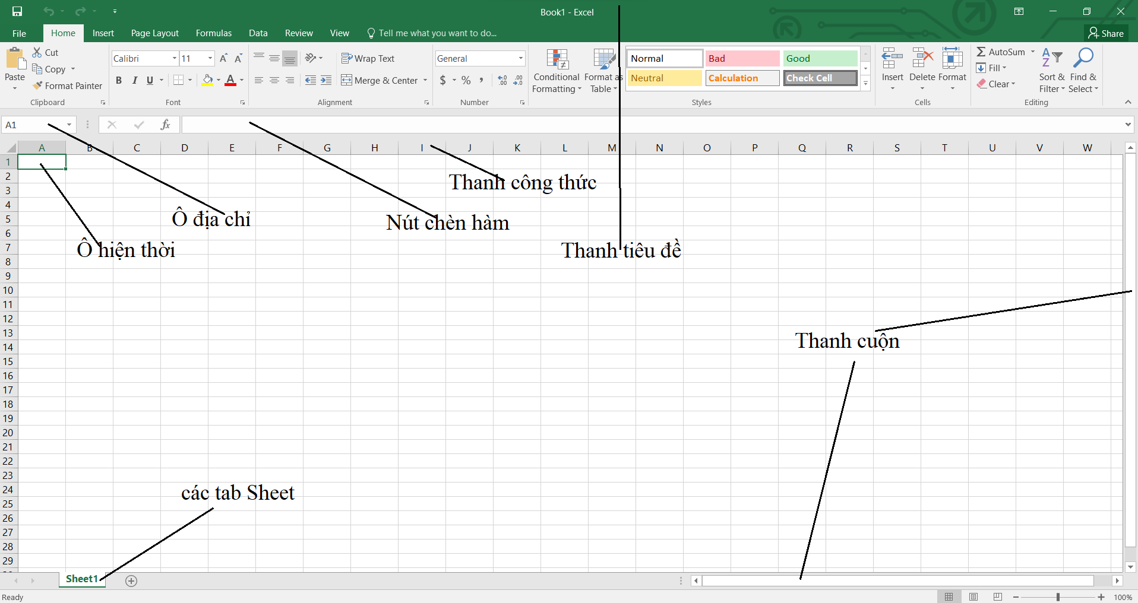This screenshot has height=603, width=1138.
Task: Select the Format Painter
Action: [x=67, y=85]
